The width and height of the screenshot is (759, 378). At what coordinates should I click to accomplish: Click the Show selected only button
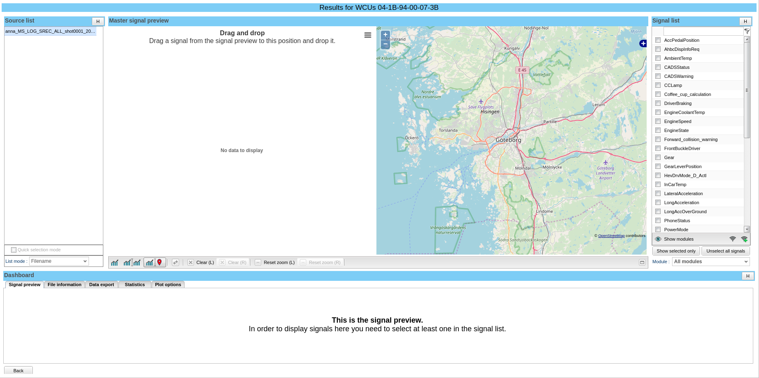(676, 251)
